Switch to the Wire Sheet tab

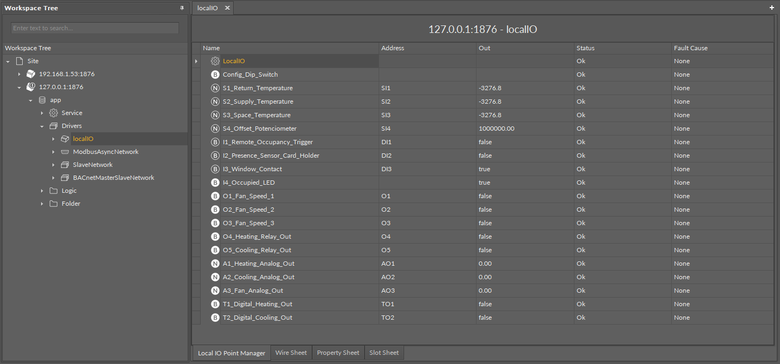point(290,353)
